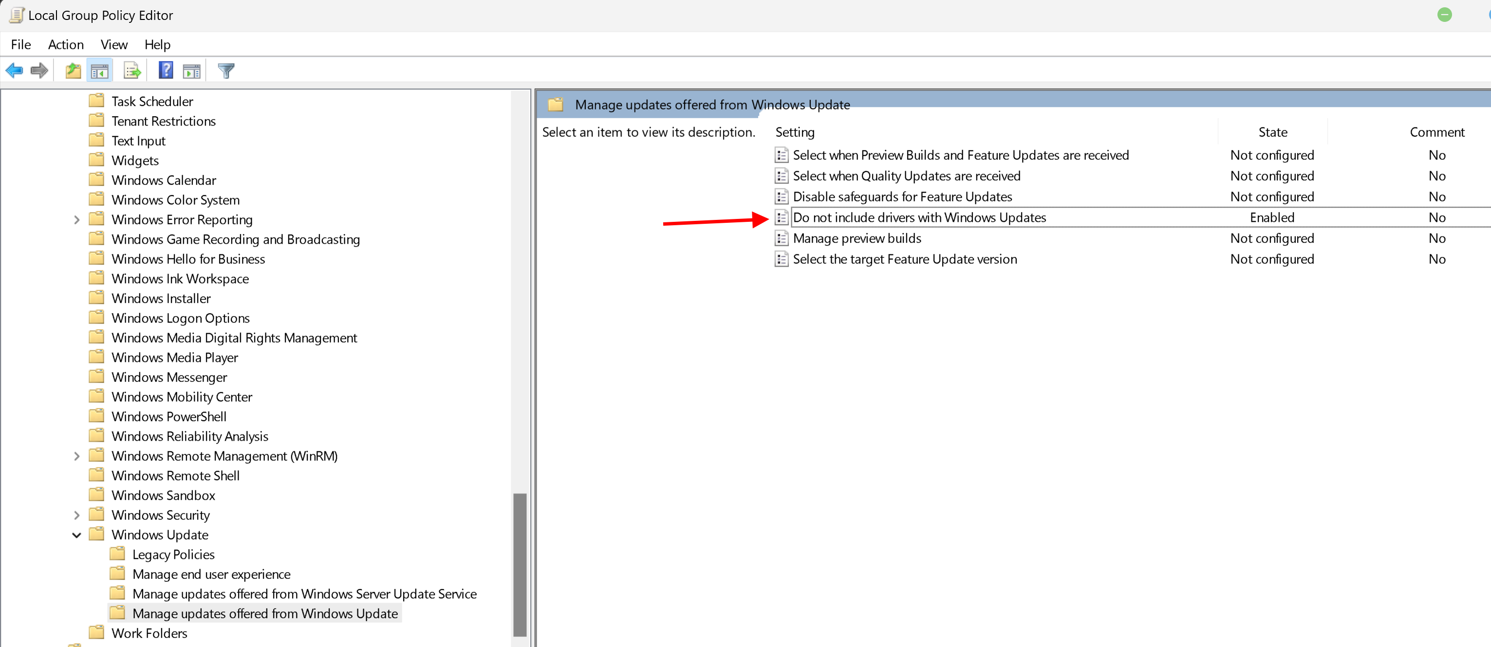The width and height of the screenshot is (1491, 647).
Task: Click the Filter funnel toolbar icon
Action: point(226,71)
